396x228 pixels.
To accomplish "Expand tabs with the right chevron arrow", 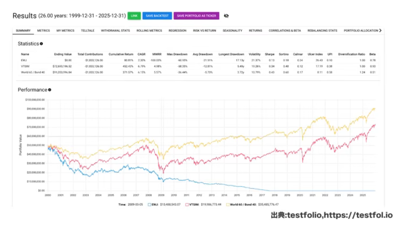I will 380,30.
